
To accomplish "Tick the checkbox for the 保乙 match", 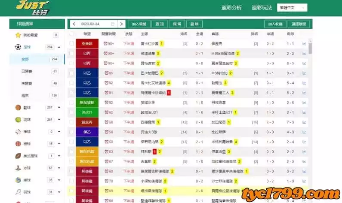I will click(71, 132).
